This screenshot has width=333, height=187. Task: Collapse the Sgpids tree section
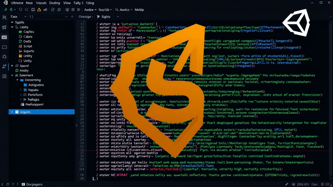point(12,22)
